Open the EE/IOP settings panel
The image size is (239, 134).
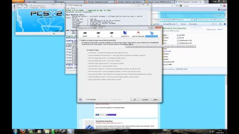tap(85, 34)
